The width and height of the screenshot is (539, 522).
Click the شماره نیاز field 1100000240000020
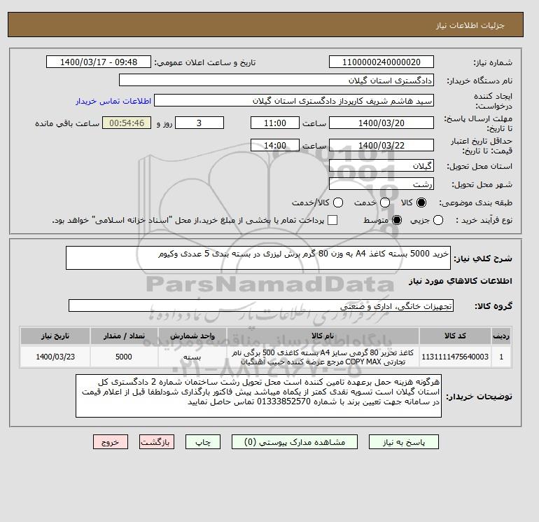coord(381,62)
